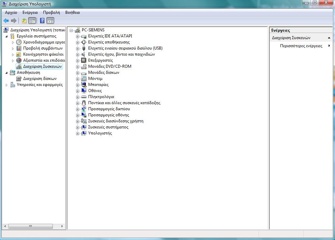The image size is (335, 240).
Task: Expand the Προσαρμογείς δικτύου node
Action: pos(77,109)
